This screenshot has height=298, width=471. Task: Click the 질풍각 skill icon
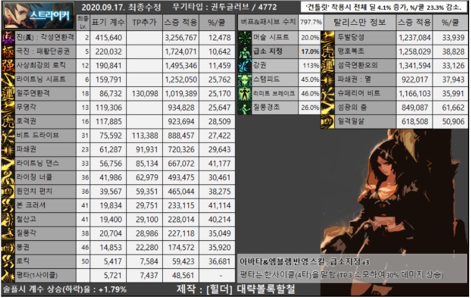coord(8,233)
